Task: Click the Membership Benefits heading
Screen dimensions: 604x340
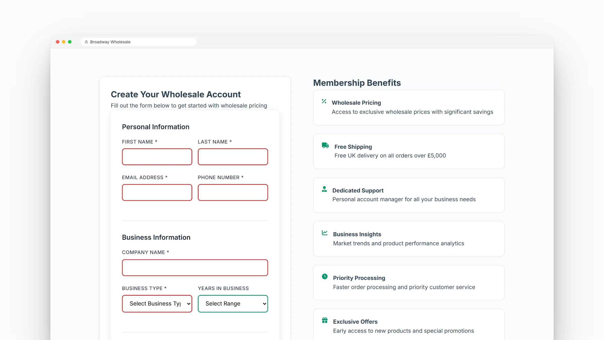Action: point(357,83)
